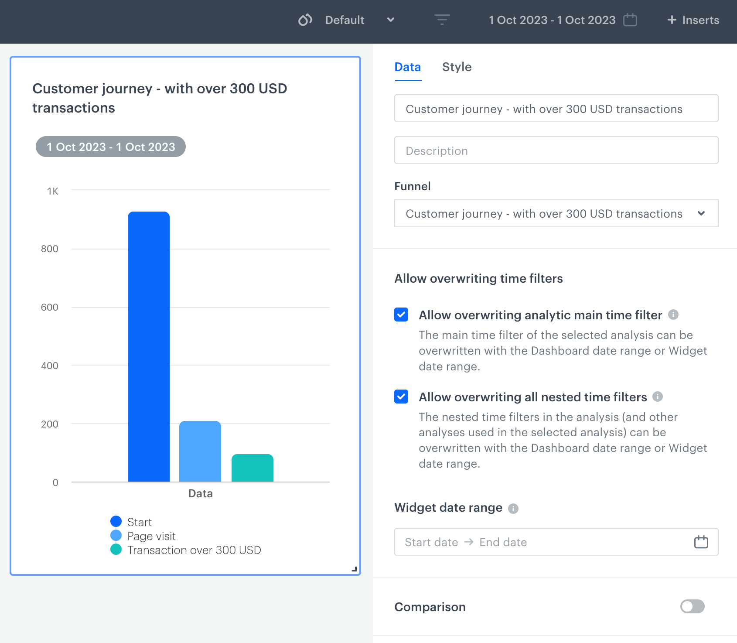
Task: Open calendar icon in Widget date range field
Action: pyautogui.click(x=701, y=542)
